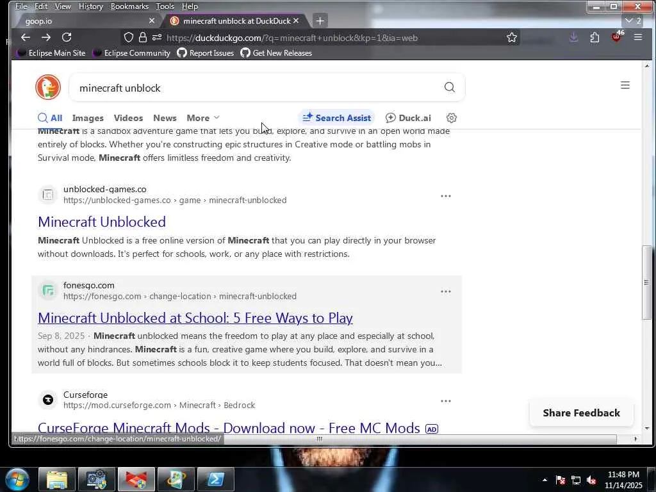Open CurseForge Minecraft Mods ad link

(229, 427)
